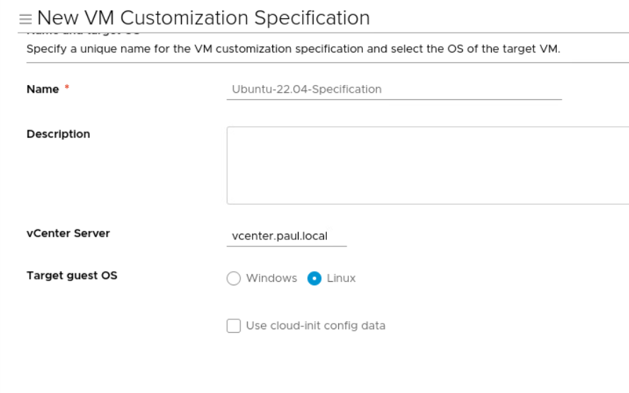The height and width of the screenshot is (393, 629).
Task: Select the Windows radio button
Action: click(x=233, y=278)
